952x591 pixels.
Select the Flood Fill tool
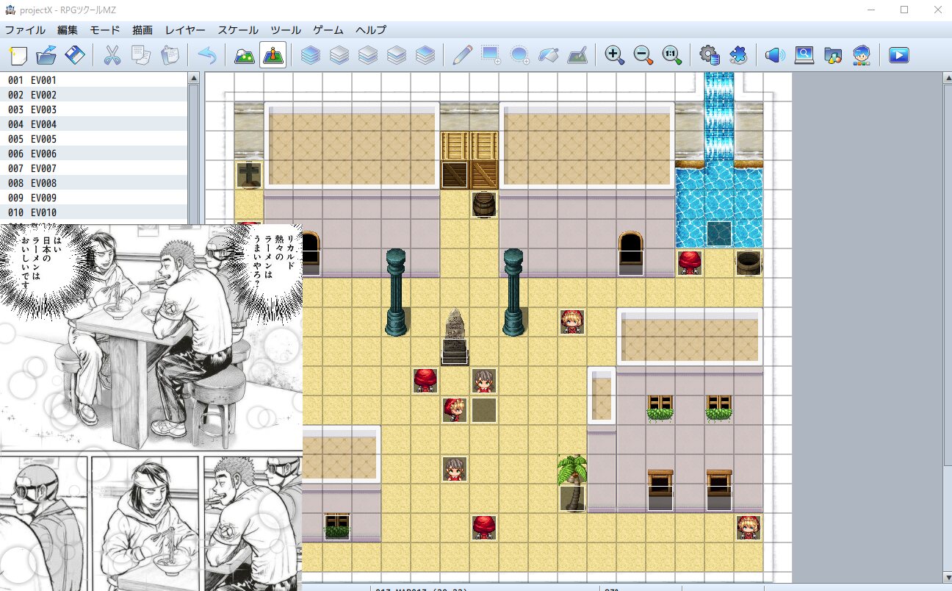548,55
